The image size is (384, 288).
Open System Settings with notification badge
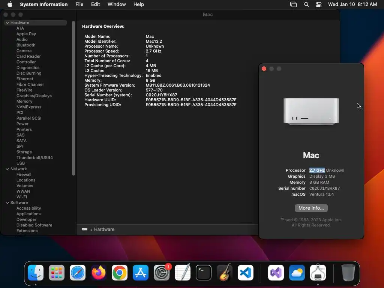162,272
